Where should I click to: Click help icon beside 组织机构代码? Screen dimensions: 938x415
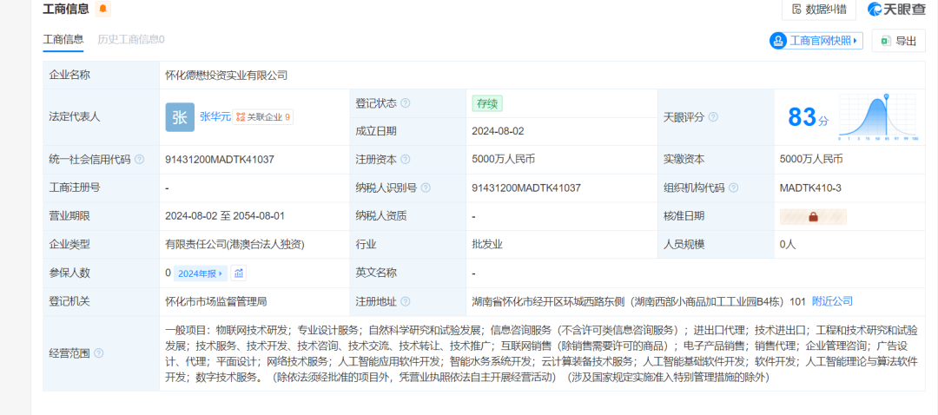[x=734, y=188]
